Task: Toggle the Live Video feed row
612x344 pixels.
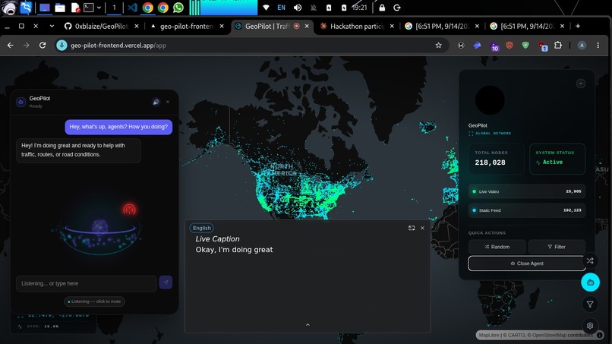Action: [x=526, y=191]
